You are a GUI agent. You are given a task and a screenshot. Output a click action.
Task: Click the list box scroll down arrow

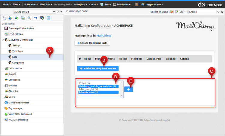coord(121,96)
